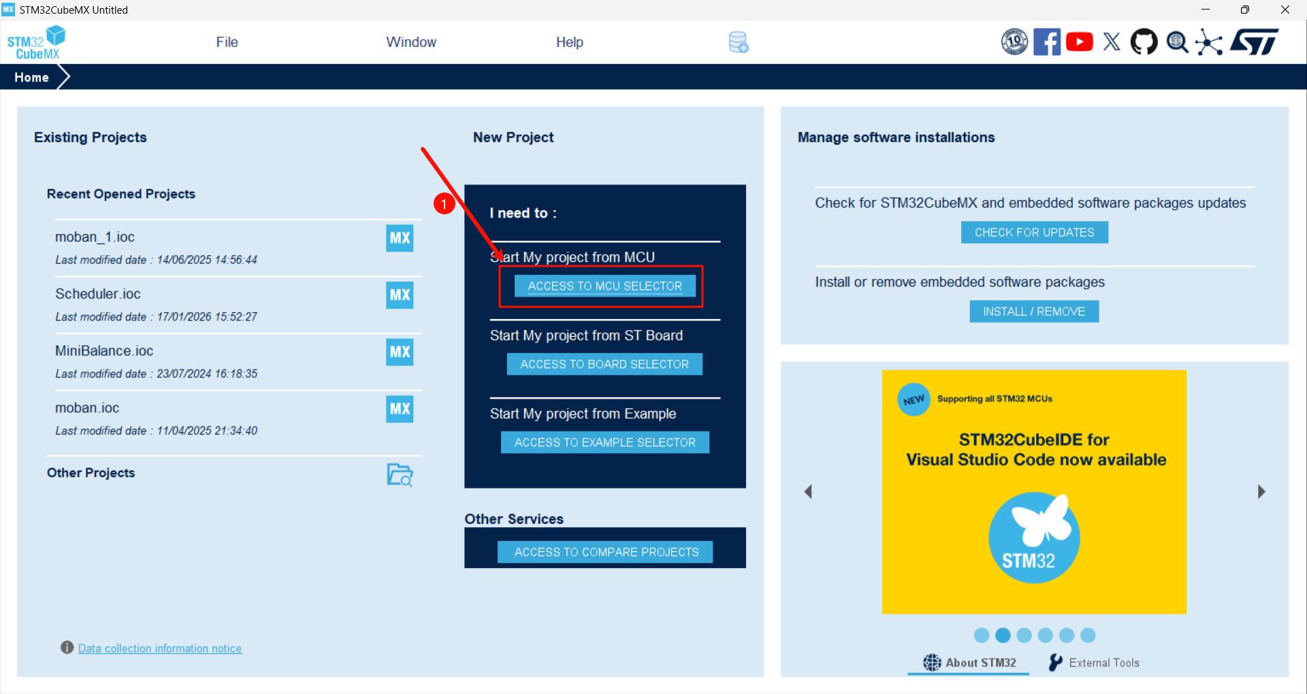The width and height of the screenshot is (1307, 694).
Task: Open Scheduler.ioc via its MX icon
Action: pyautogui.click(x=400, y=295)
